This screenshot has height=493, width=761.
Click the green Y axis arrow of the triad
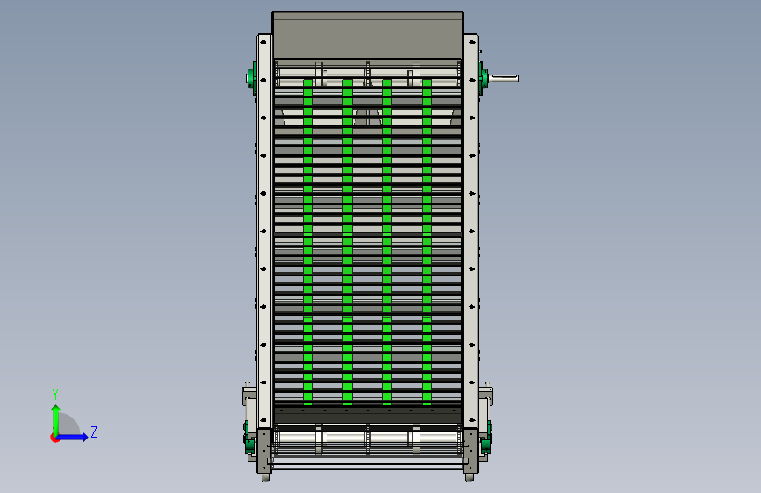[x=56, y=419]
